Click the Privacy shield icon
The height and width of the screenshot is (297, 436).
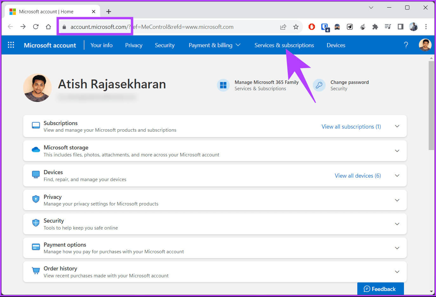[36, 199]
